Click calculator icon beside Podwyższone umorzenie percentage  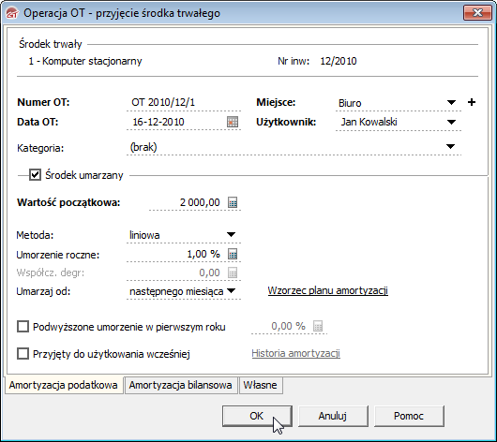coord(318,326)
